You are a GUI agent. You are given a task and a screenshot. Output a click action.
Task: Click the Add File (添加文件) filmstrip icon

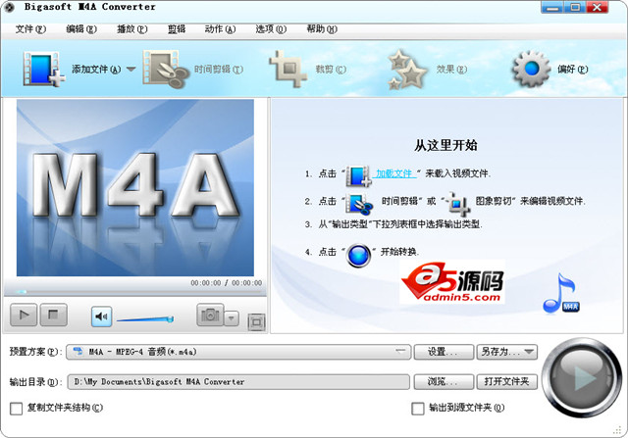(43, 69)
